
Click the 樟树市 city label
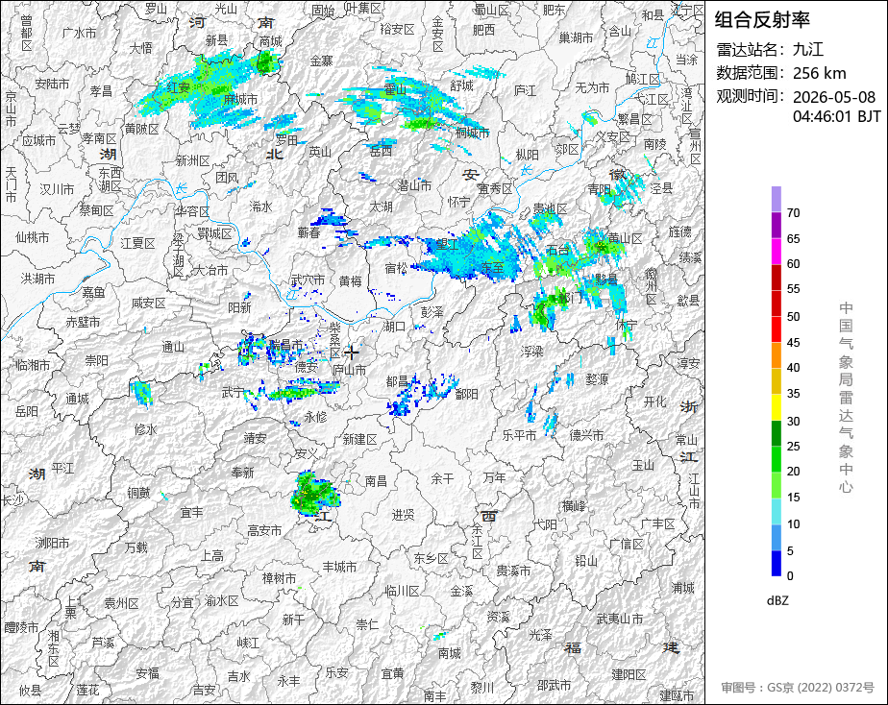(280, 578)
